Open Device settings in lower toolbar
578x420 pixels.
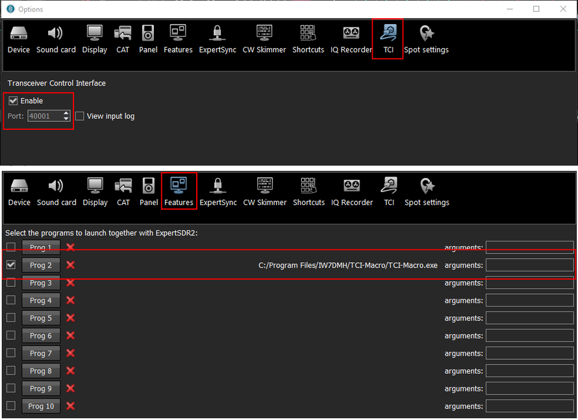(19, 192)
